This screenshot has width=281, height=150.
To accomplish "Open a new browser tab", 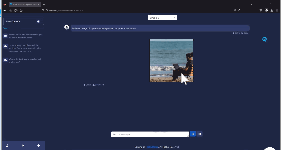I will click(x=44, y=4).
